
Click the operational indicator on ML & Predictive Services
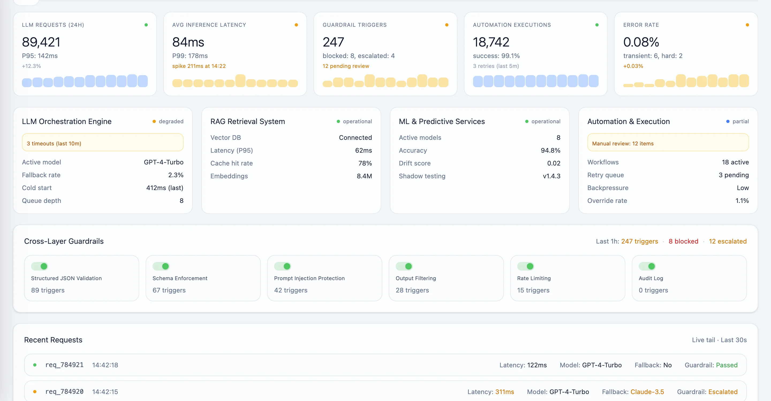(x=527, y=121)
